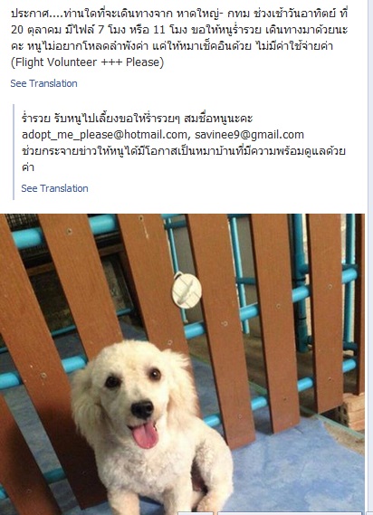The height and width of the screenshot is (515, 373).
Task: Click the wide partial input box below the photo
Action: tap(289, 513)
